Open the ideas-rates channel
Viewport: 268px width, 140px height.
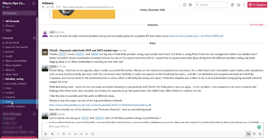12,74
